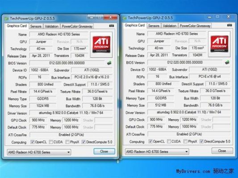This screenshot has width=238, height=178.
Task: Click Bandwidth 76.8 GB/s field in left window
Action: [97, 106]
